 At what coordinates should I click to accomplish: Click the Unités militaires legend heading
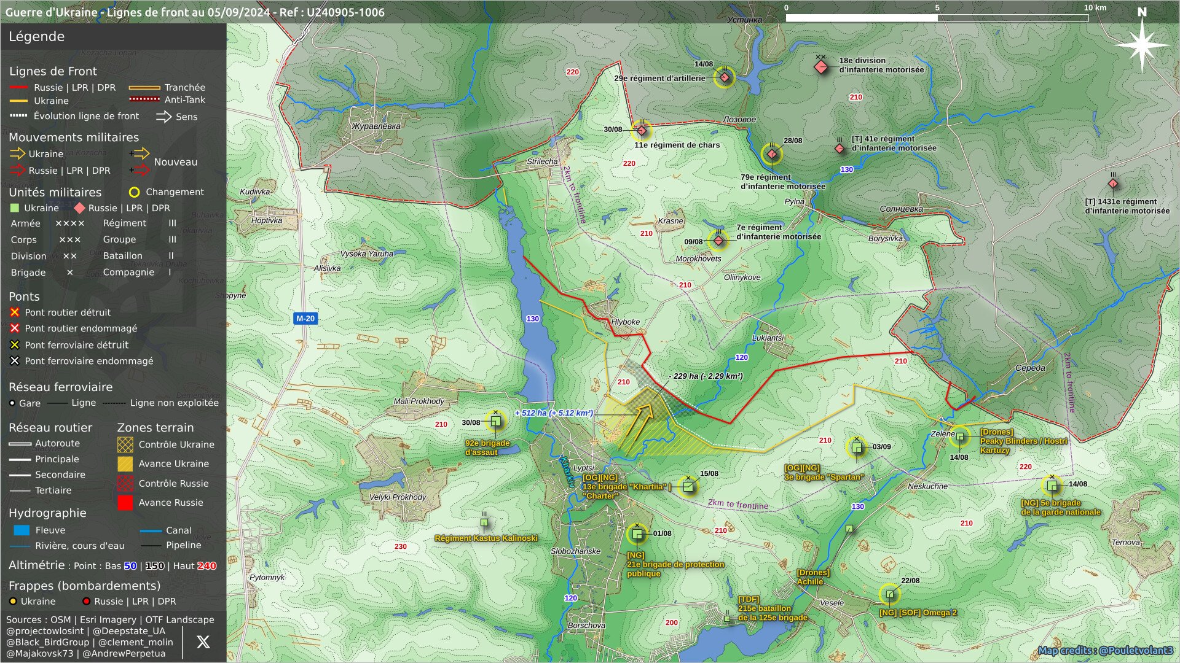[55, 193]
